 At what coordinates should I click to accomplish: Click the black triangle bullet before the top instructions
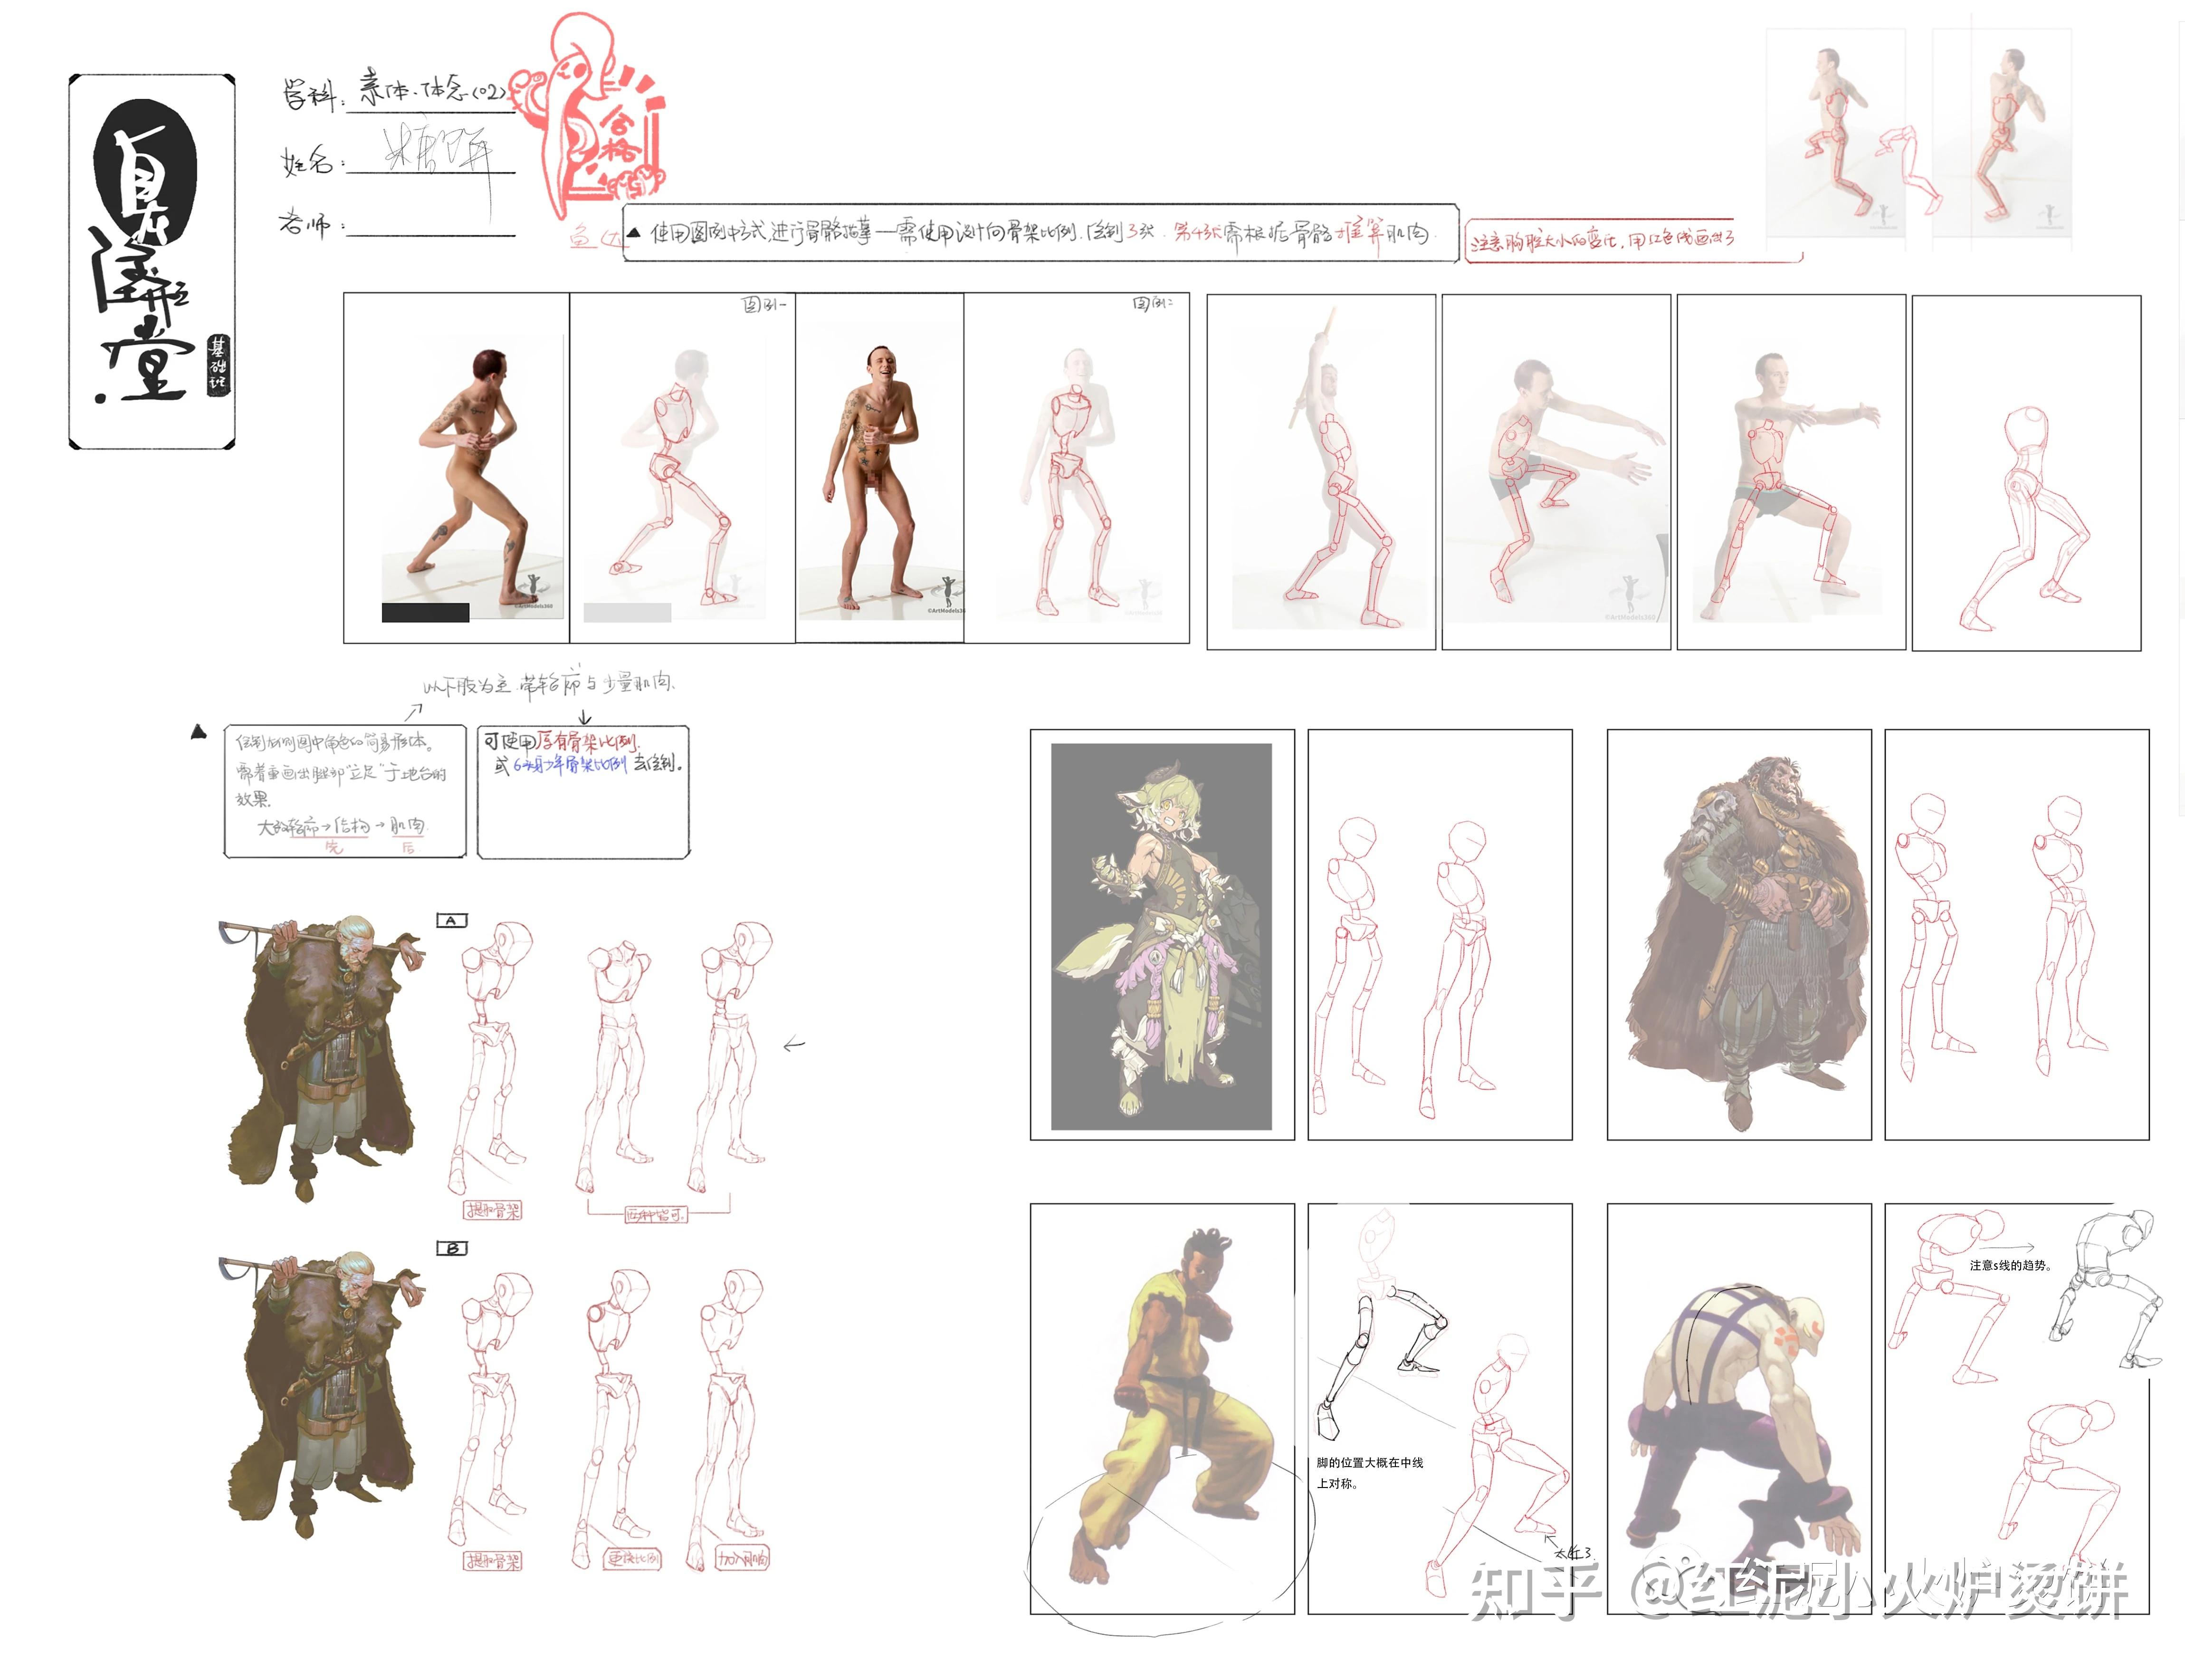click(634, 233)
